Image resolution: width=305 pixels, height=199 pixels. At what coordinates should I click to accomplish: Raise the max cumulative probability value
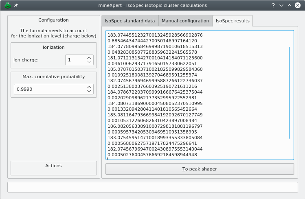click(x=89, y=87)
